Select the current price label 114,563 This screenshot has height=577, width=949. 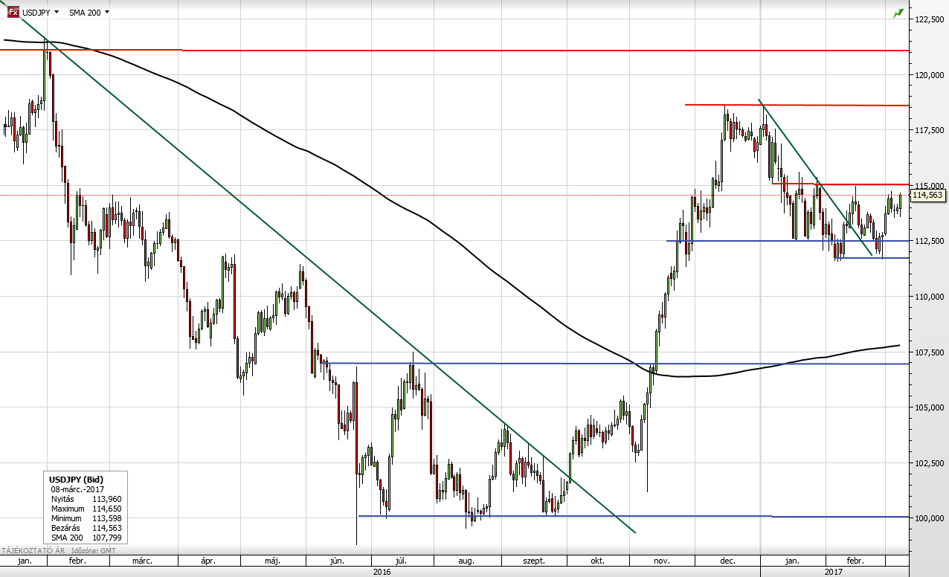click(927, 196)
